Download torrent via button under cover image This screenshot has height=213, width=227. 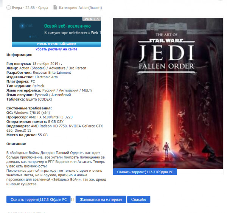pos(145,172)
